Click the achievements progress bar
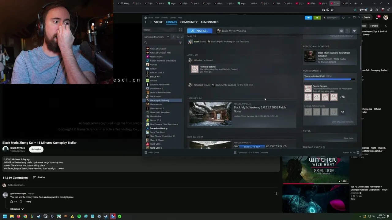Image resolution: width=392 pixels, height=220 pixels. 330,79
